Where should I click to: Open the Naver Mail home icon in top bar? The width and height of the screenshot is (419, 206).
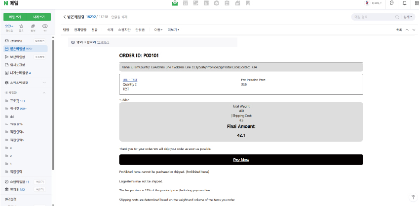coord(175,3)
